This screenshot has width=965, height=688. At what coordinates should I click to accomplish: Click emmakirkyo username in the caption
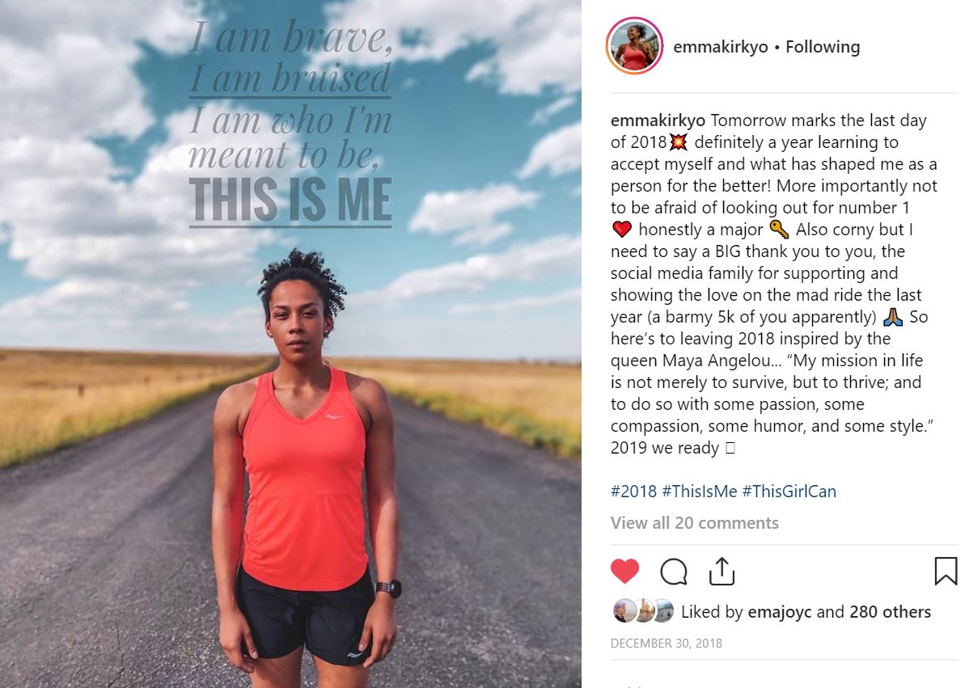[x=658, y=120]
